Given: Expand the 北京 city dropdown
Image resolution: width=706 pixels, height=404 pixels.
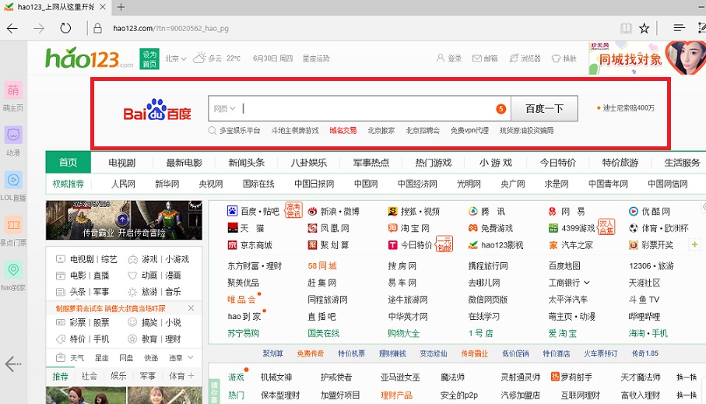Looking at the screenshot, I should pos(184,58).
